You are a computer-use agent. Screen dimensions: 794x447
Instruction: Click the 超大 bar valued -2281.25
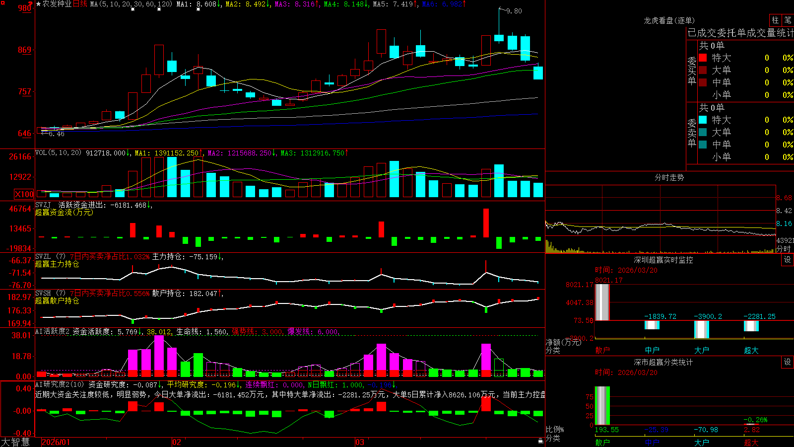(x=751, y=326)
